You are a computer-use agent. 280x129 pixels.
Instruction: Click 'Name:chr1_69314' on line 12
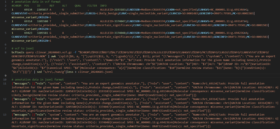(205, 99)
